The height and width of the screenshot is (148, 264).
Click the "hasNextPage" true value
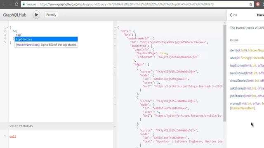pyautogui.click(x=163, y=53)
